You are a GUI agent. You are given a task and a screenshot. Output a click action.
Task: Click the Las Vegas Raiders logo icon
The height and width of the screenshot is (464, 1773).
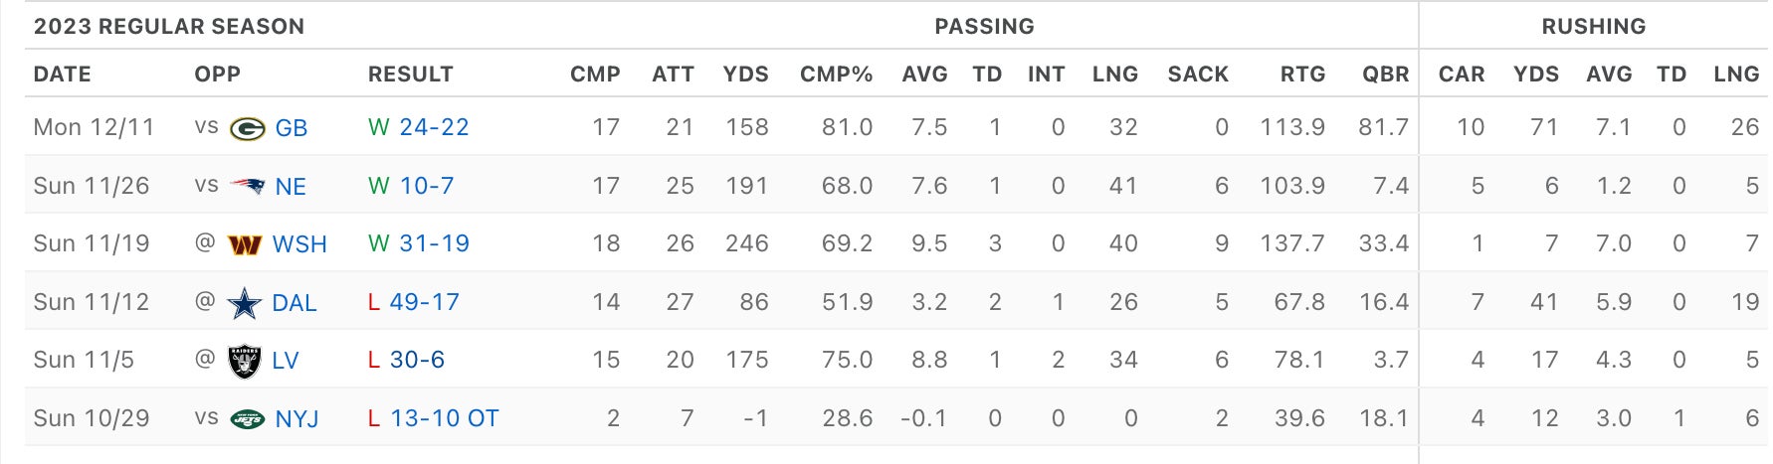point(245,361)
